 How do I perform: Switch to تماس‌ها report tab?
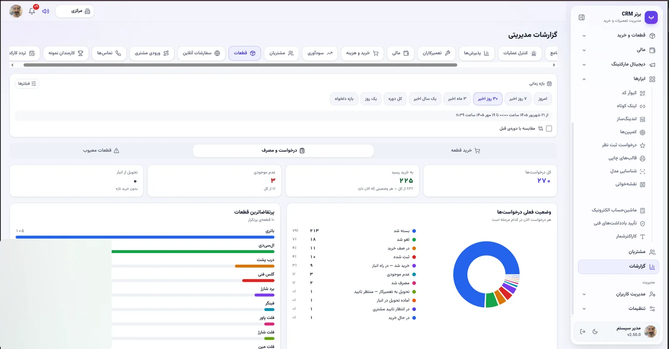[x=109, y=53]
